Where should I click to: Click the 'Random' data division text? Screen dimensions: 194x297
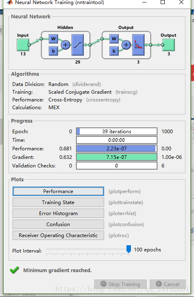[58, 84]
